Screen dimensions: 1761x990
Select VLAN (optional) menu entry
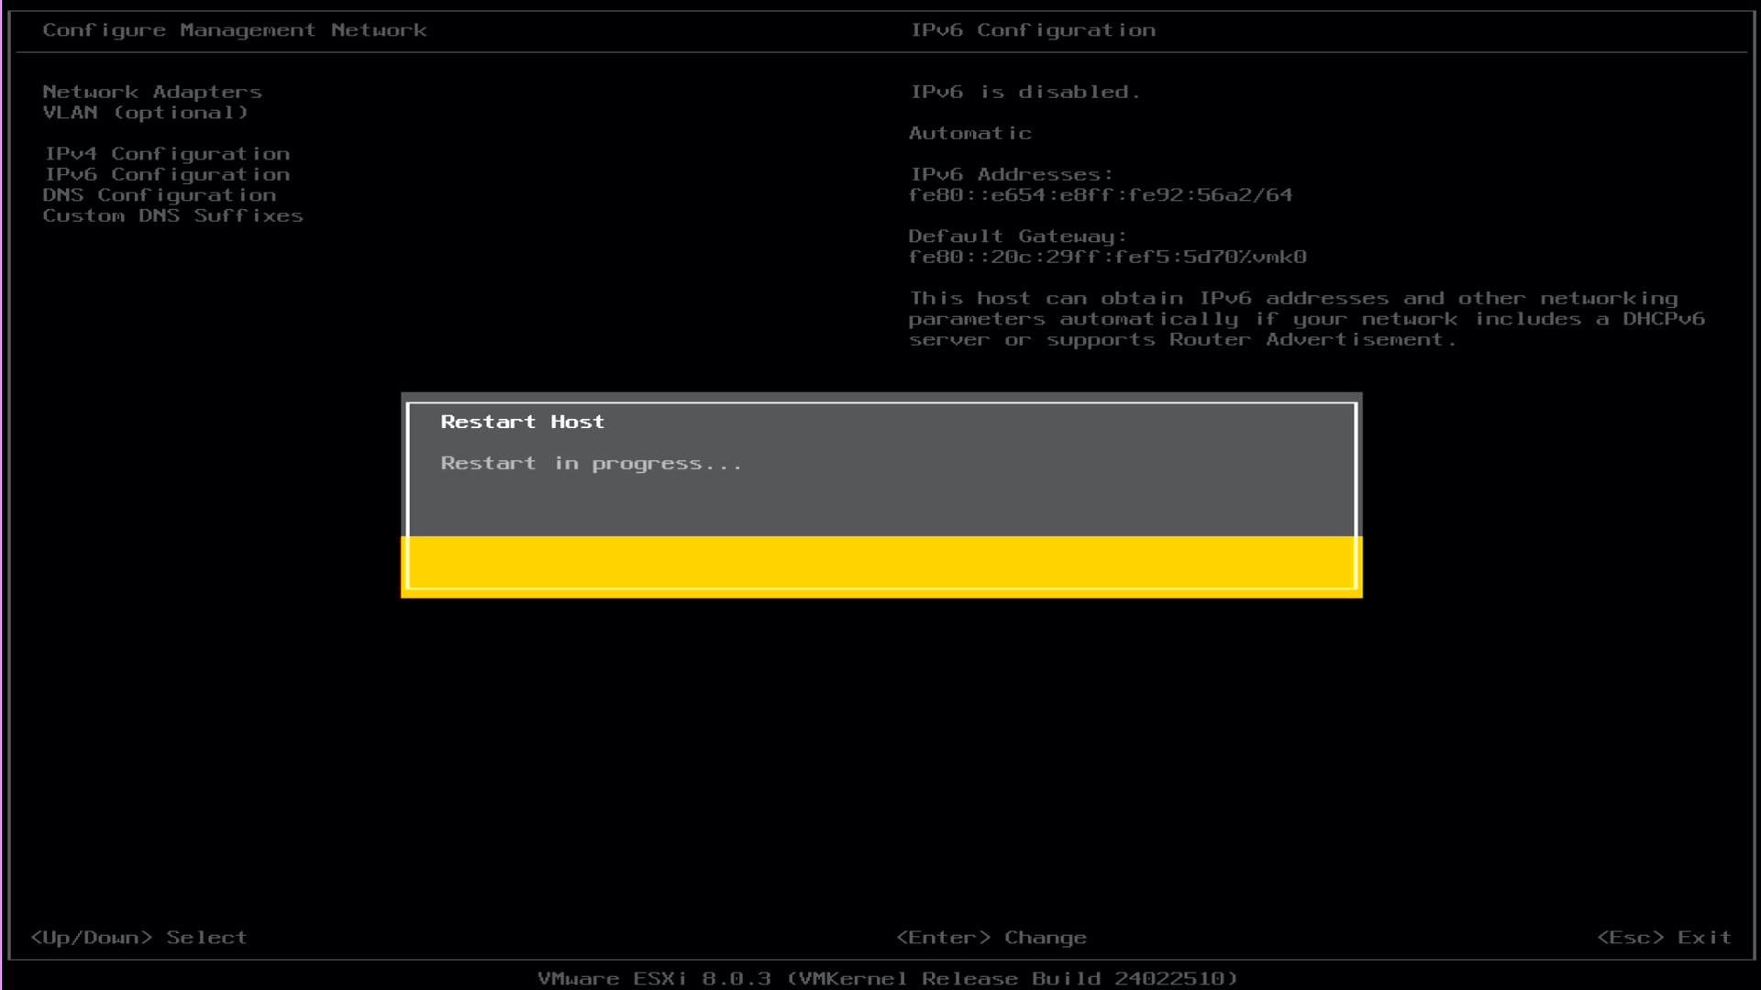pos(145,113)
